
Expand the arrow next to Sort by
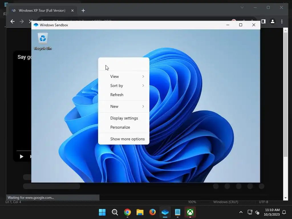pyautogui.click(x=143, y=86)
